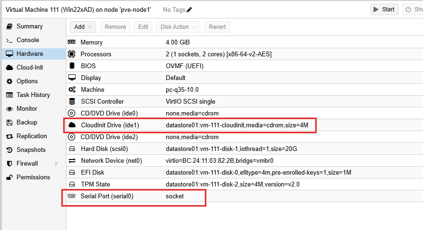Image resolution: width=423 pixels, height=230 pixels.
Task: Click the Edit button in toolbar
Action: 143,27
